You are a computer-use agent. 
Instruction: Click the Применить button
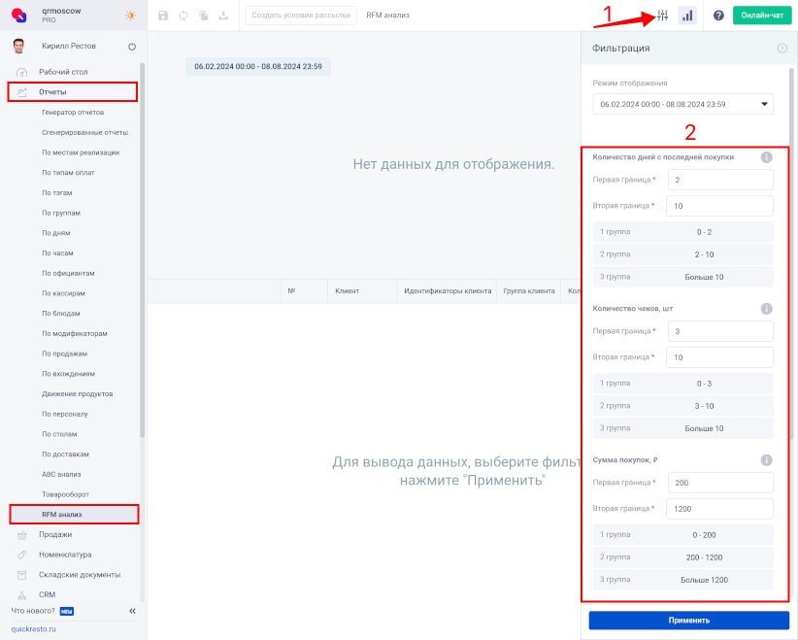689,621
